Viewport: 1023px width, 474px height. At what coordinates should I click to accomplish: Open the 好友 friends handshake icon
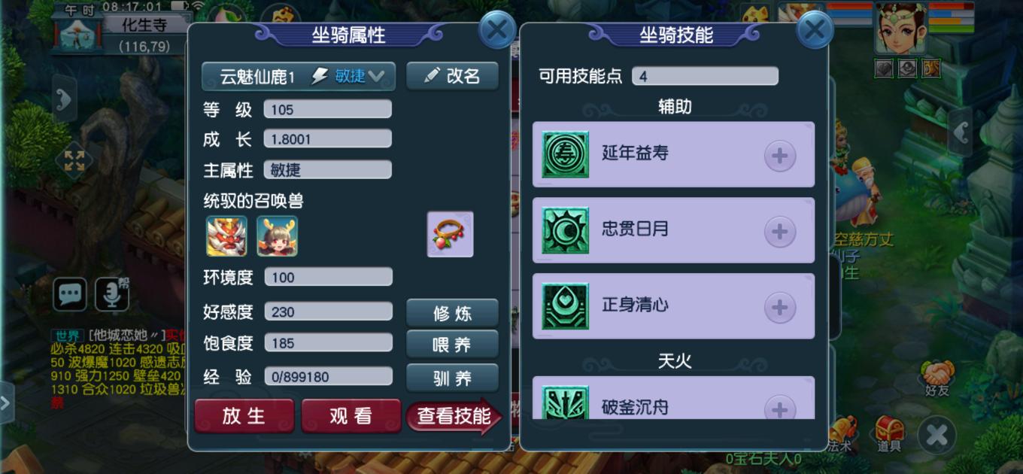click(x=937, y=378)
